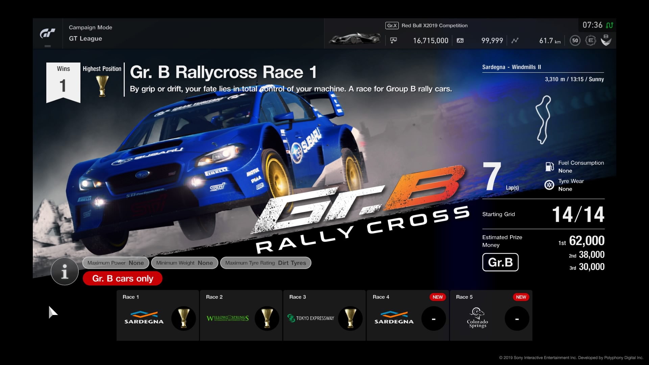
Task: Click the 'Campaign Mode' header text
Action: coord(91,27)
